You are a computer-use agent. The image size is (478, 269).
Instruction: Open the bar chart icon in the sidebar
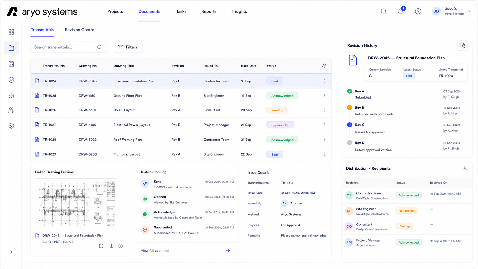11,95
